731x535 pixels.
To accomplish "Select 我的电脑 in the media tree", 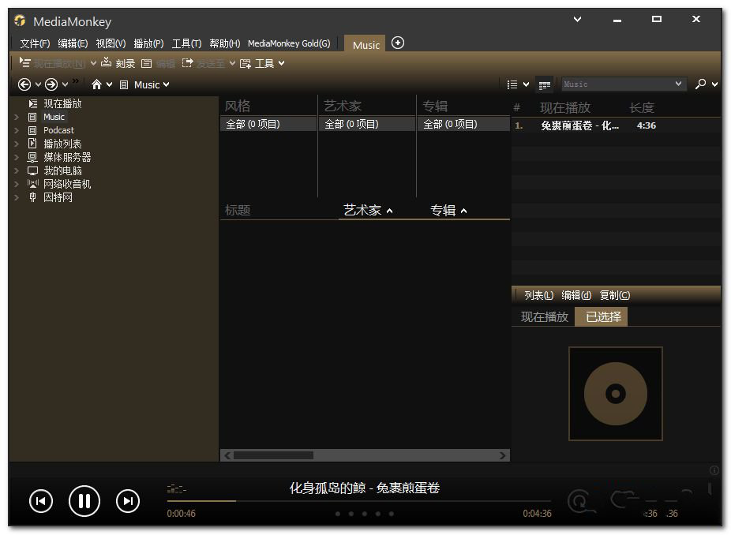I will point(62,171).
